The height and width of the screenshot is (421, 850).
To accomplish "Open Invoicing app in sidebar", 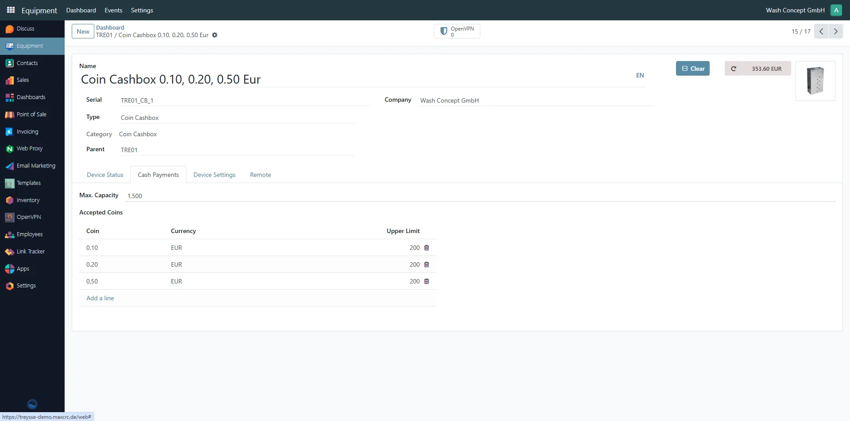I will (x=32, y=132).
